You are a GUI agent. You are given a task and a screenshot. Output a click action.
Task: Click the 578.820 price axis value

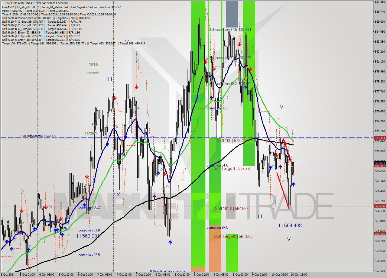click(x=380, y=81)
